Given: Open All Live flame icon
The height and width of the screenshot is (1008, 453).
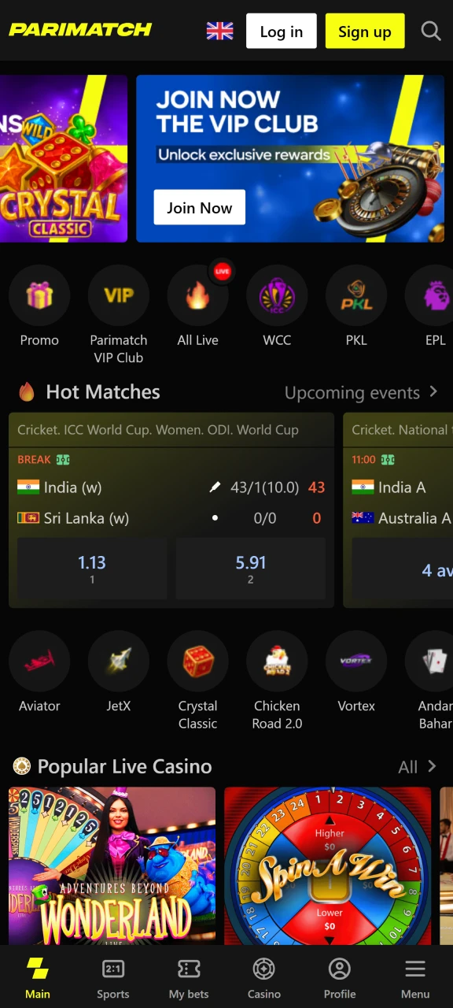Looking at the screenshot, I should (x=198, y=295).
